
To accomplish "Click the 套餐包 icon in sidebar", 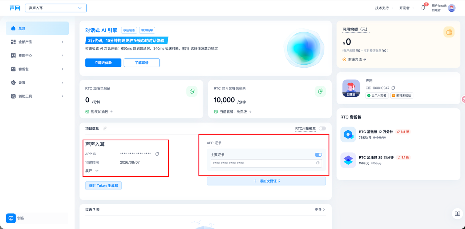I will click(x=13, y=69).
